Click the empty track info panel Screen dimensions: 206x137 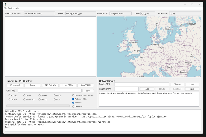click(x=51, y=47)
